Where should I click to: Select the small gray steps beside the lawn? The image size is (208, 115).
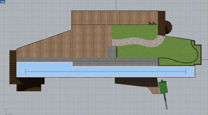(x=112, y=52)
